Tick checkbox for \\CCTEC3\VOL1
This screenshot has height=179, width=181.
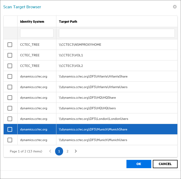[x=10, y=55]
